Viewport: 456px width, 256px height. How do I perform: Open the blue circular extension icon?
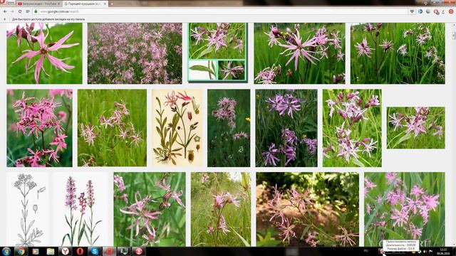pos(420,11)
